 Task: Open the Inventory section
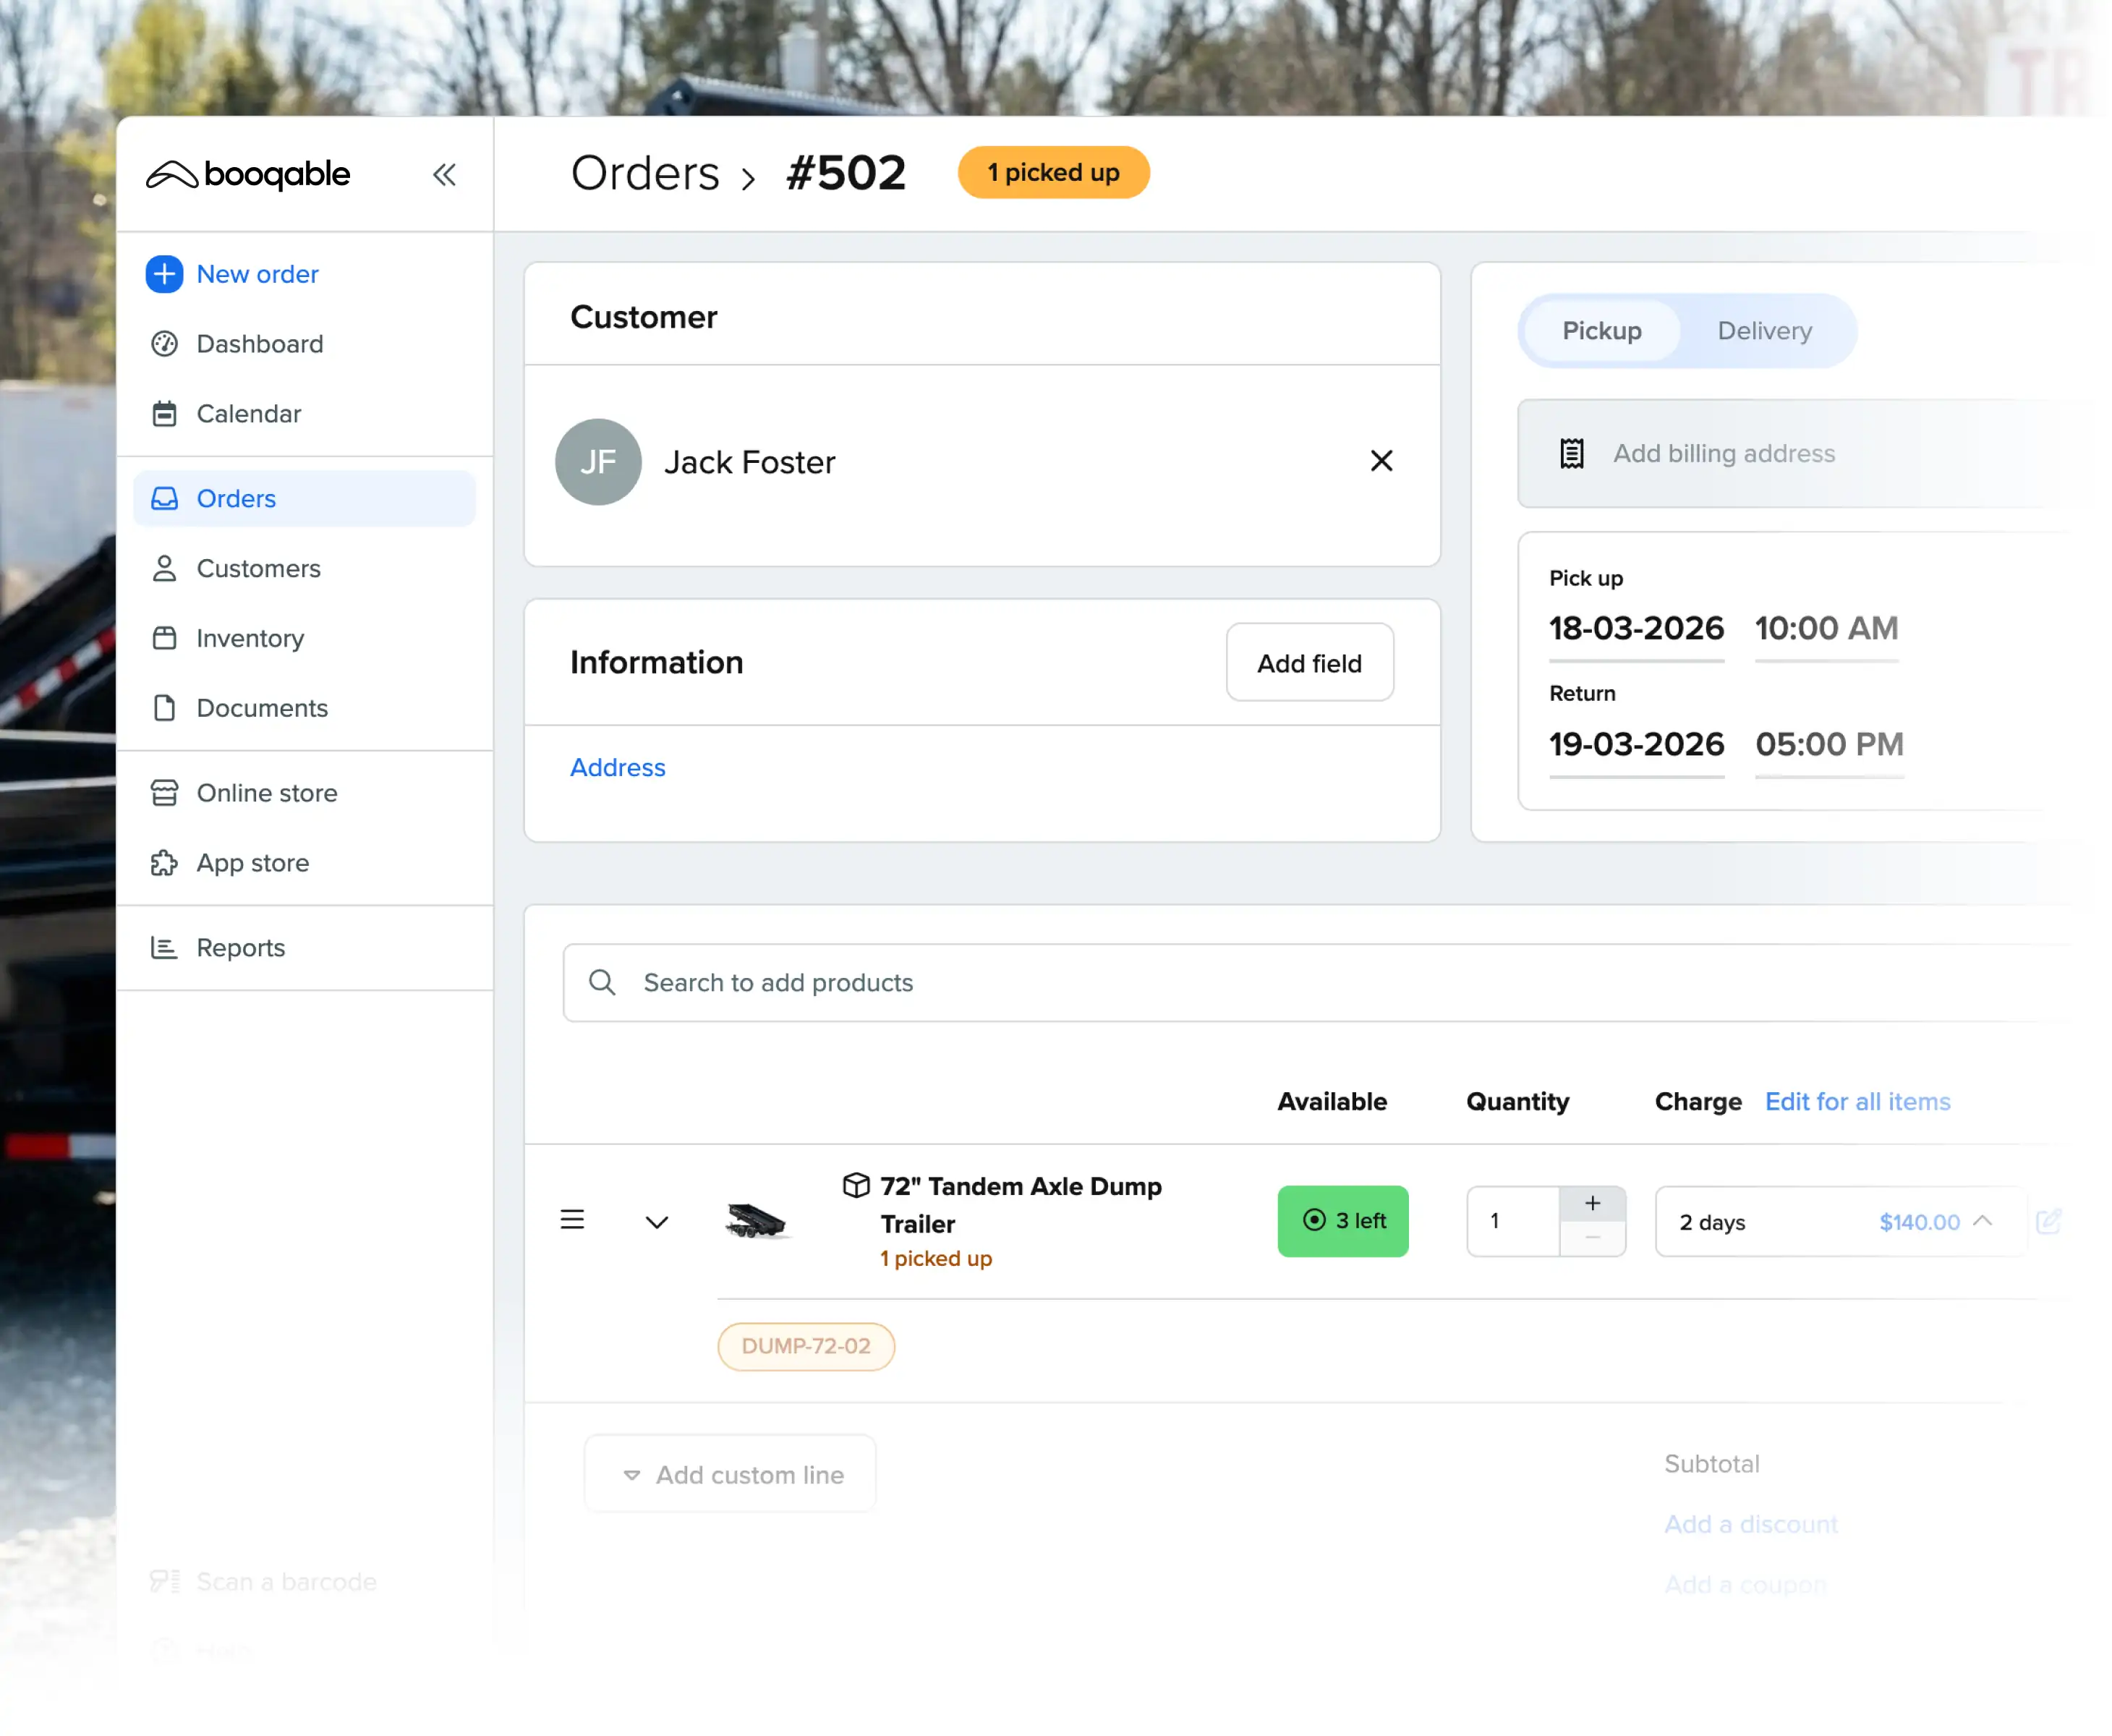pos(249,638)
